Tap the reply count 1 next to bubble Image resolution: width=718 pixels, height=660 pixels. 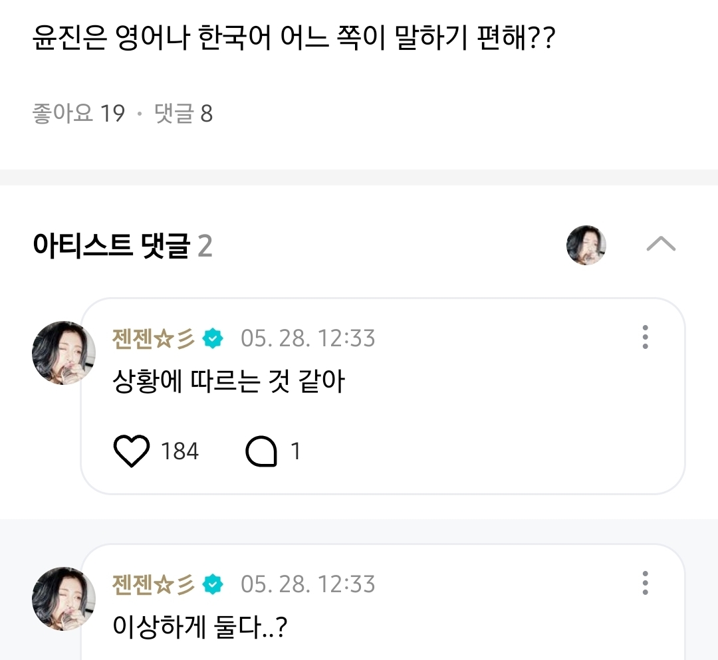pos(295,452)
